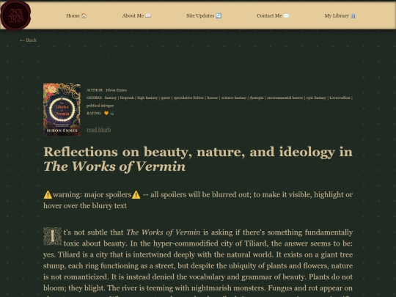Image resolution: width=396 pixels, height=297 pixels.
Task: Click the first warning triangle icon
Action: (48, 195)
